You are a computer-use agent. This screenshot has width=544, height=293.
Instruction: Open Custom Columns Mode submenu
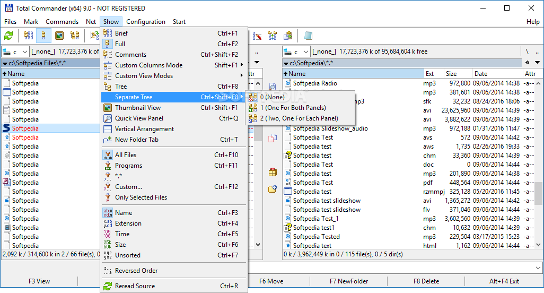point(174,65)
